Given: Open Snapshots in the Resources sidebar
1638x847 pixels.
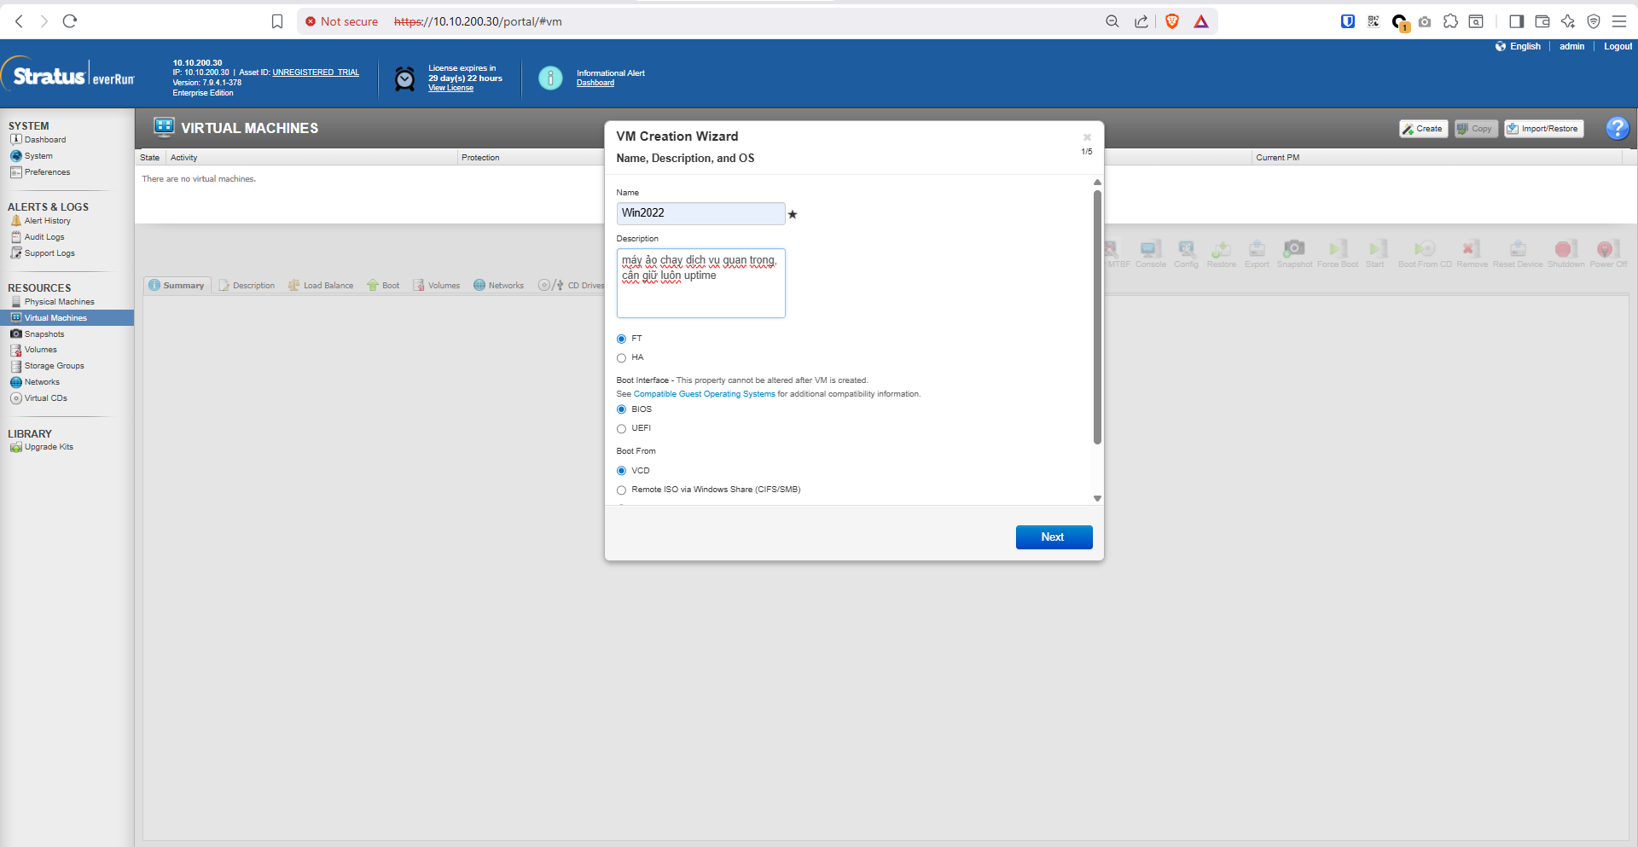Looking at the screenshot, I should pyautogui.click(x=44, y=334).
